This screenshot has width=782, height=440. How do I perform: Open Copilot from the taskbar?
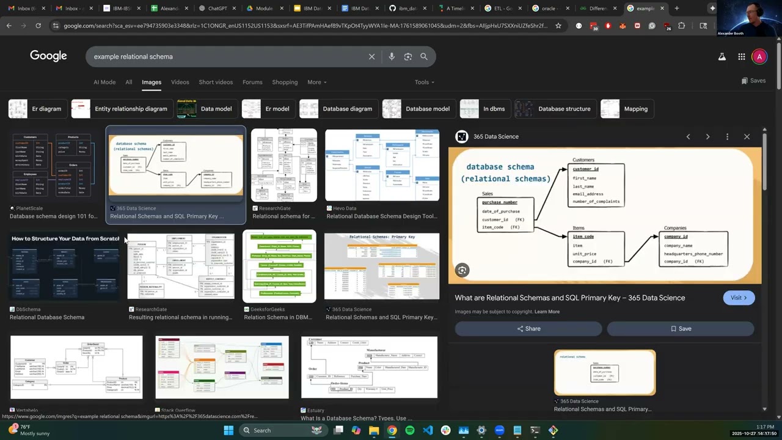[356, 430]
